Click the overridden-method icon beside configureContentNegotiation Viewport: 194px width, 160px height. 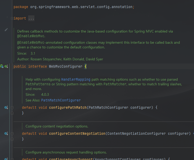tap(6, 133)
